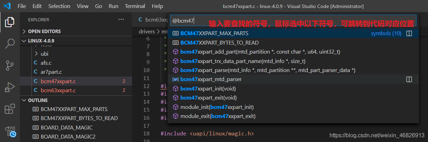Screen dimensions: 428x142
Task: Open the Run and Debug view
Action: tap(10, 87)
